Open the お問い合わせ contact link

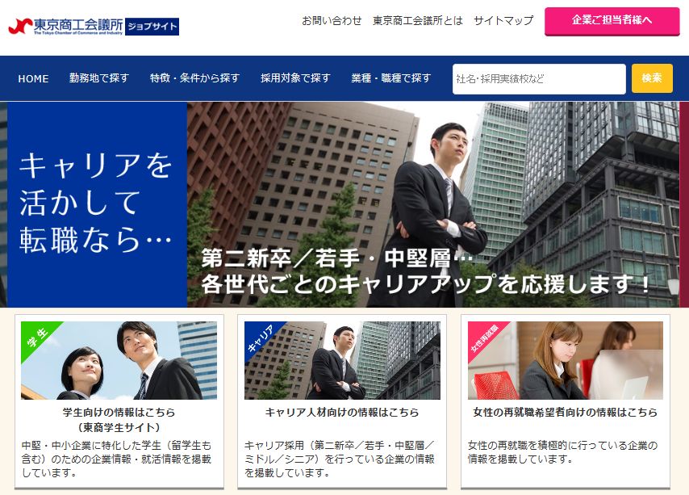coord(332,21)
